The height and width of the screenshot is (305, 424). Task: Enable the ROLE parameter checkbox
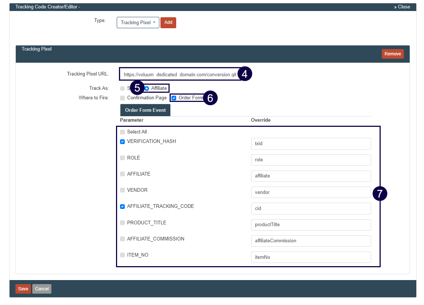[122, 158]
